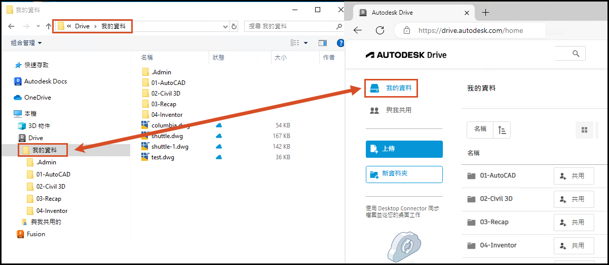The image size is (609, 265).
Task: Select .Admin folder in file list
Action: [157, 72]
